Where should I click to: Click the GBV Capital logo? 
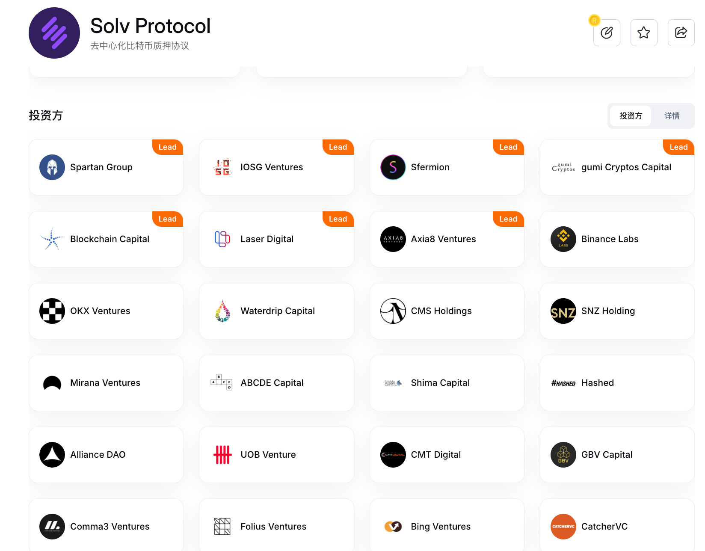tap(563, 455)
